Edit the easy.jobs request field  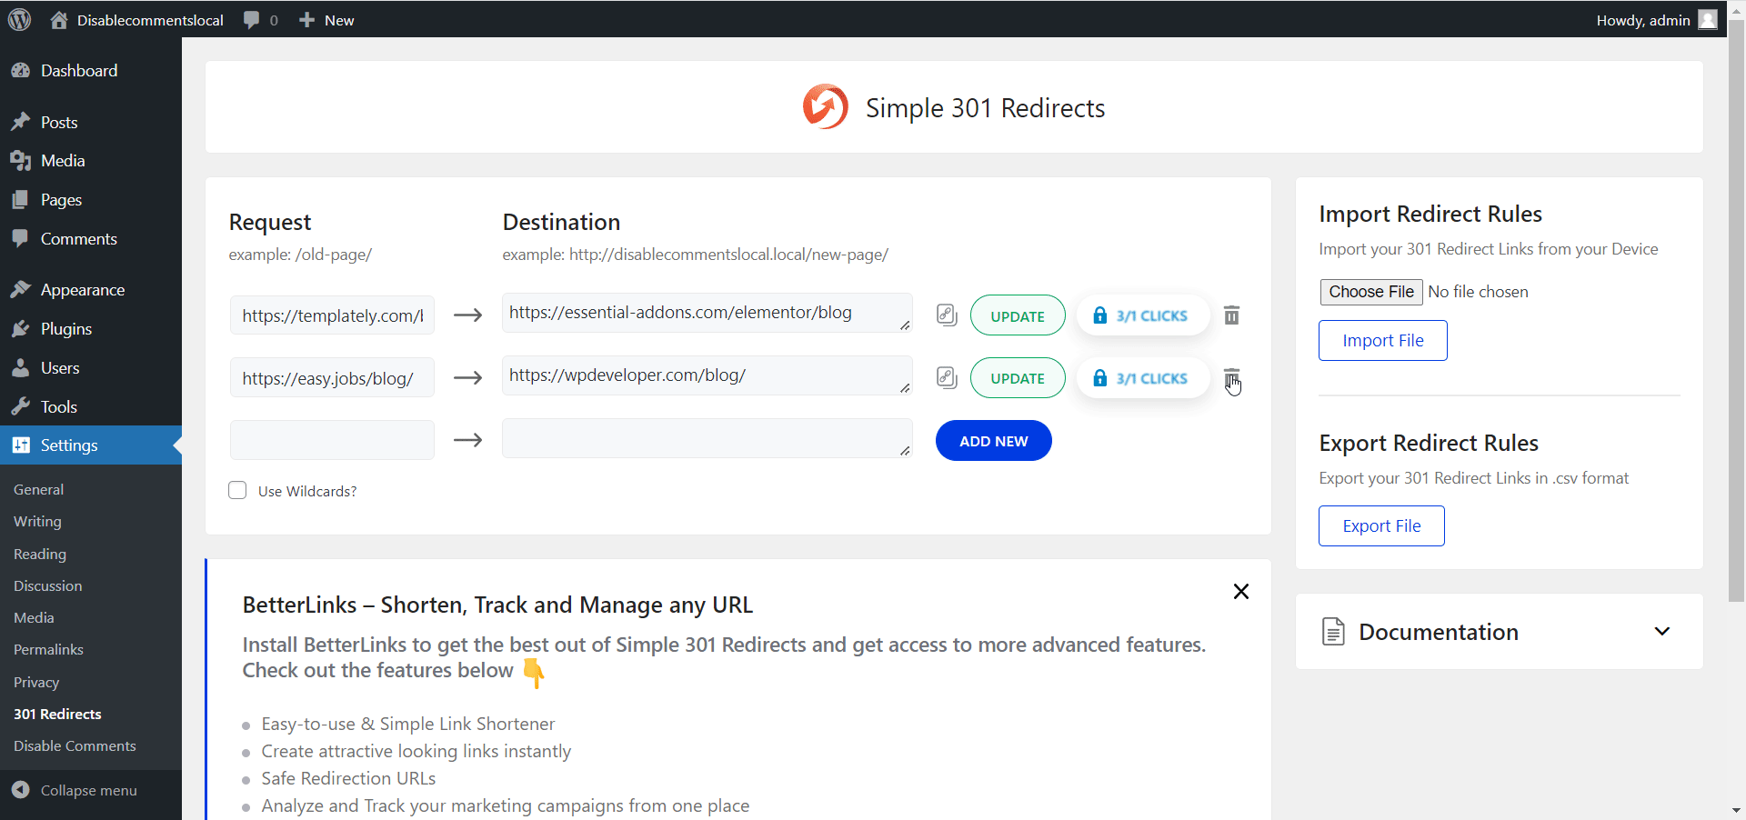(x=332, y=378)
